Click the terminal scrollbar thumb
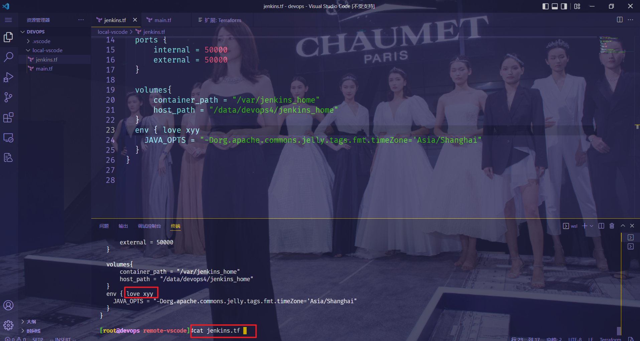640x341 pixels. [619, 331]
